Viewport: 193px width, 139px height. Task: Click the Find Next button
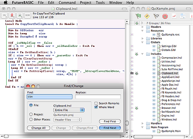pos(110,128)
